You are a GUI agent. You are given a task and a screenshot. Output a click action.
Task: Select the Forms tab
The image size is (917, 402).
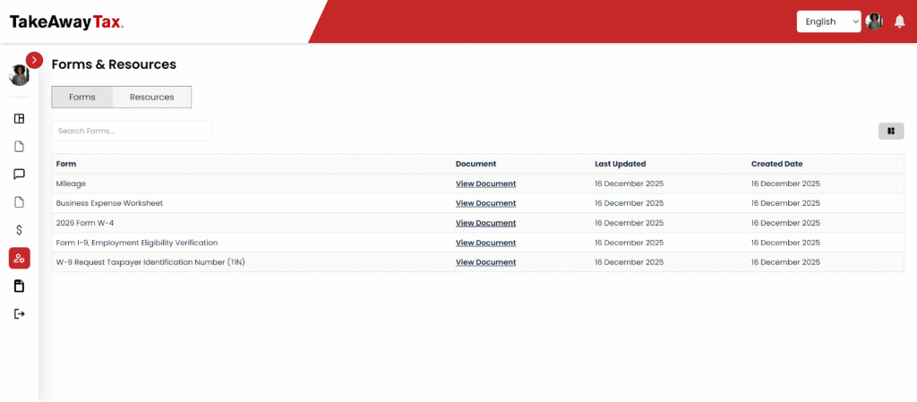coord(82,97)
